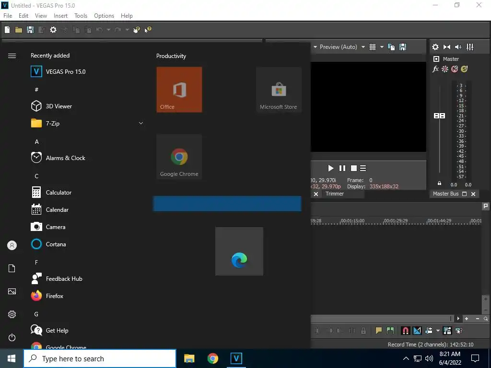
Task: Open the File menu
Action: [8, 16]
